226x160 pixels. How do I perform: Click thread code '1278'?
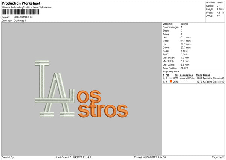pyautogui.click(x=199, y=82)
